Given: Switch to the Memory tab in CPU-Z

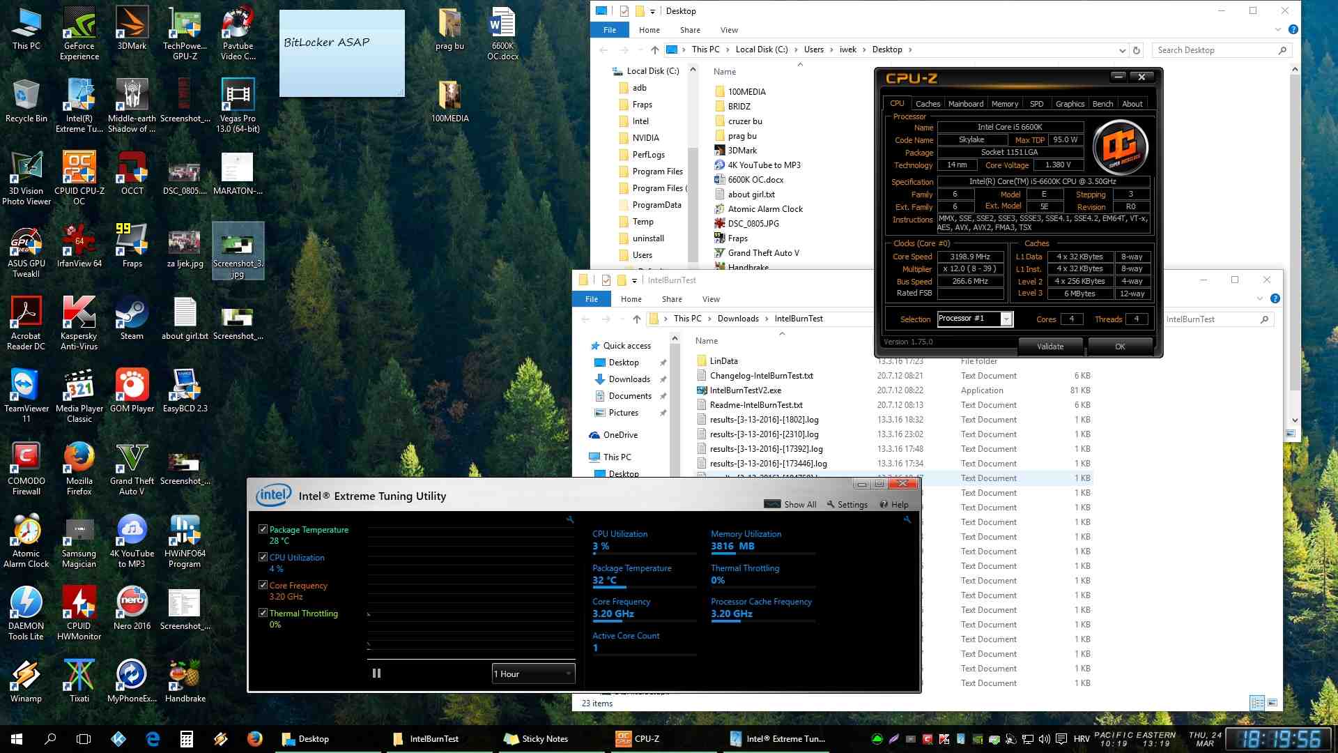Looking at the screenshot, I should coord(1004,104).
